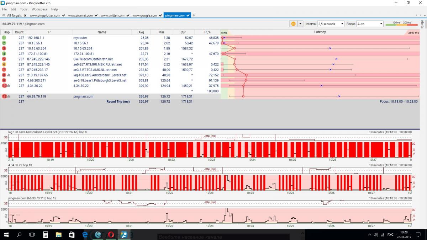Screen dimensions: 427x240
Task: Select the hop 8 red number icon
Action: tap(4, 75)
